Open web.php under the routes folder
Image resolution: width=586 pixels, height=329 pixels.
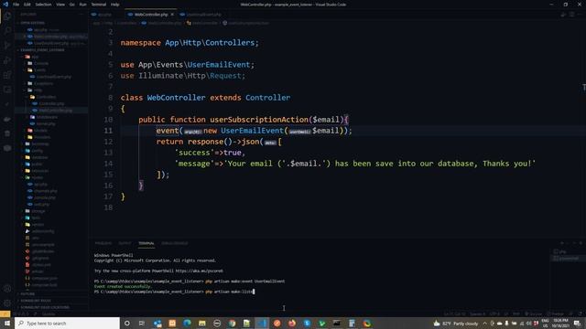click(41, 205)
